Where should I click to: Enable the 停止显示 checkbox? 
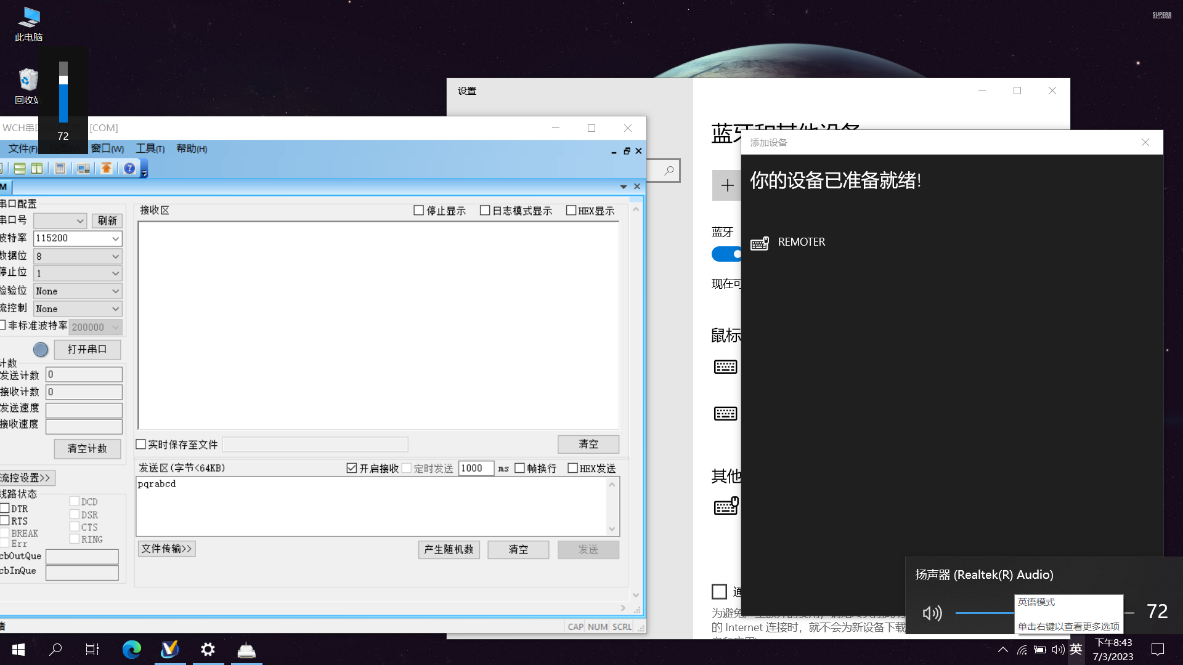click(x=419, y=211)
